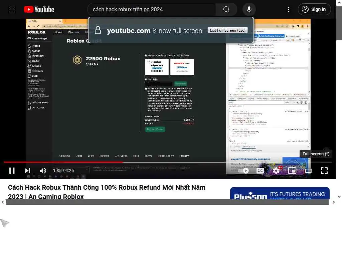Open the YouTube hamburger guide menu
This screenshot has width=342, height=256.
(12, 9)
